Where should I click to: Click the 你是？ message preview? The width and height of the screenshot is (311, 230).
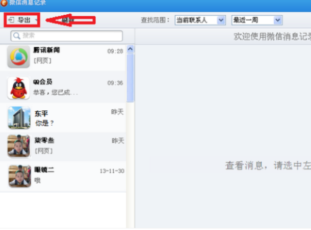point(44,123)
